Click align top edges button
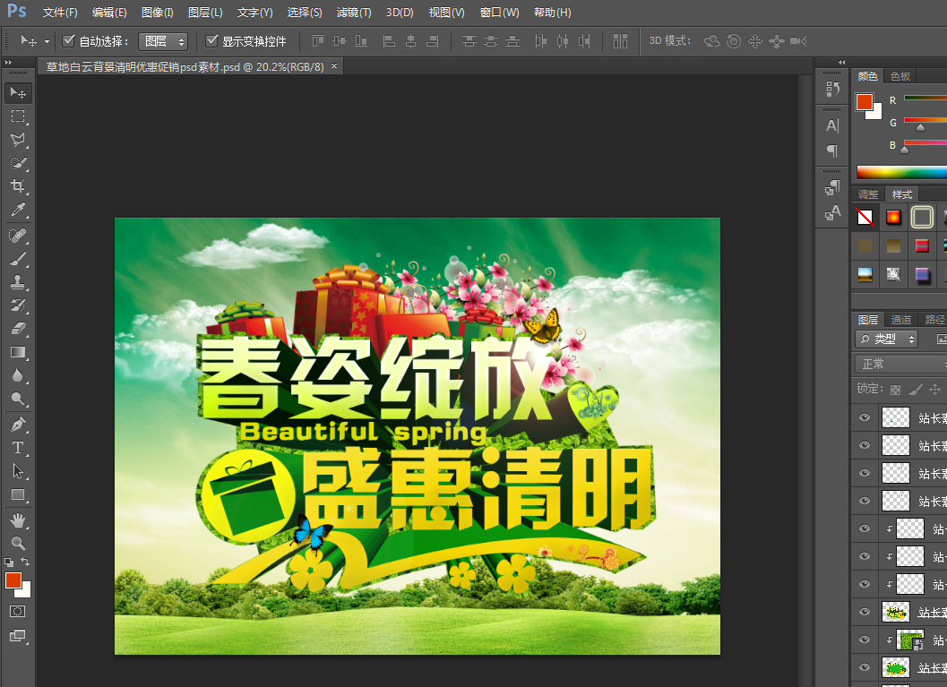The image size is (947, 687). coord(318,41)
